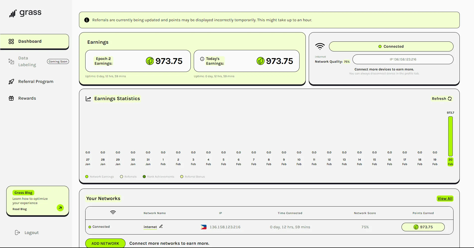The height and width of the screenshot is (248, 474).
Task: Click the 973.7 bar value label
Action: (x=450, y=113)
